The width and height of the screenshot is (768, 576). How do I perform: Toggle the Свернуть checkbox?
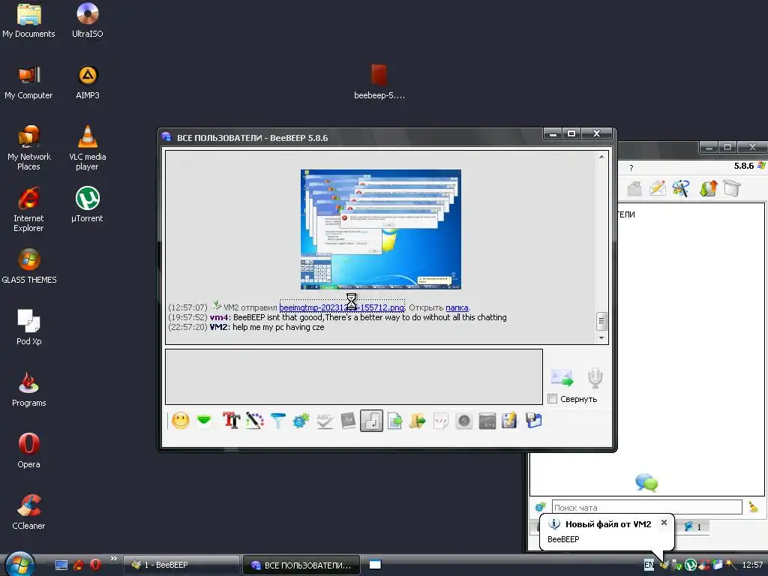tap(553, 399)
